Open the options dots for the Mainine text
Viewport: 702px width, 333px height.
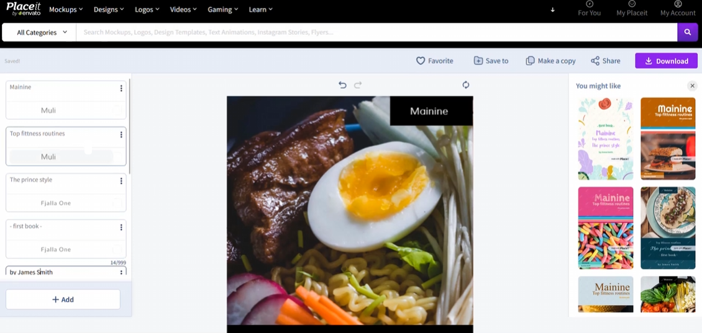click(x=121, y=89)
